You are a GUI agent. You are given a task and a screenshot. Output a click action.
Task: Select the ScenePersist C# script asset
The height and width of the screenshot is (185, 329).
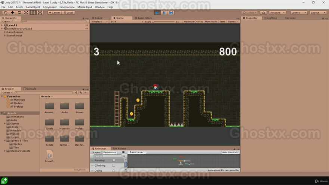(x=49, y=155)
